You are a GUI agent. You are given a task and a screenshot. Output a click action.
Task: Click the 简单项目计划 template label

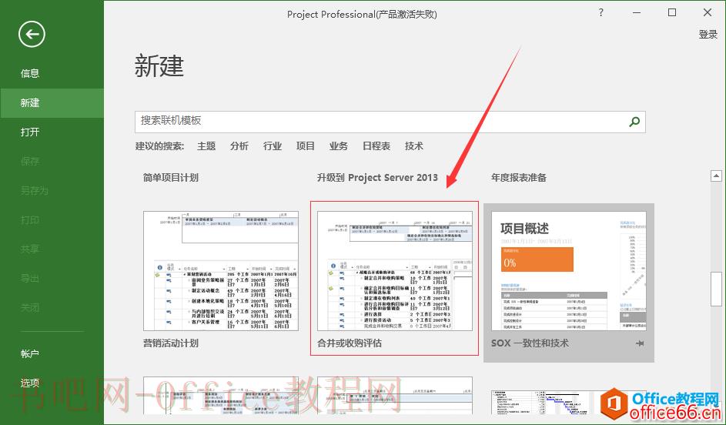point(170,178)
